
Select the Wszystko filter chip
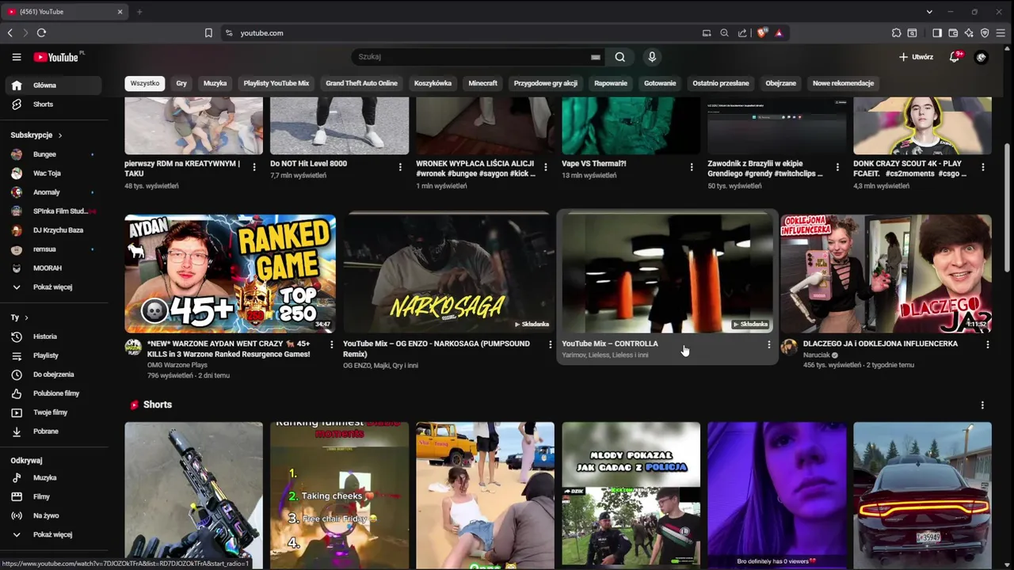[x=145, y=83]
